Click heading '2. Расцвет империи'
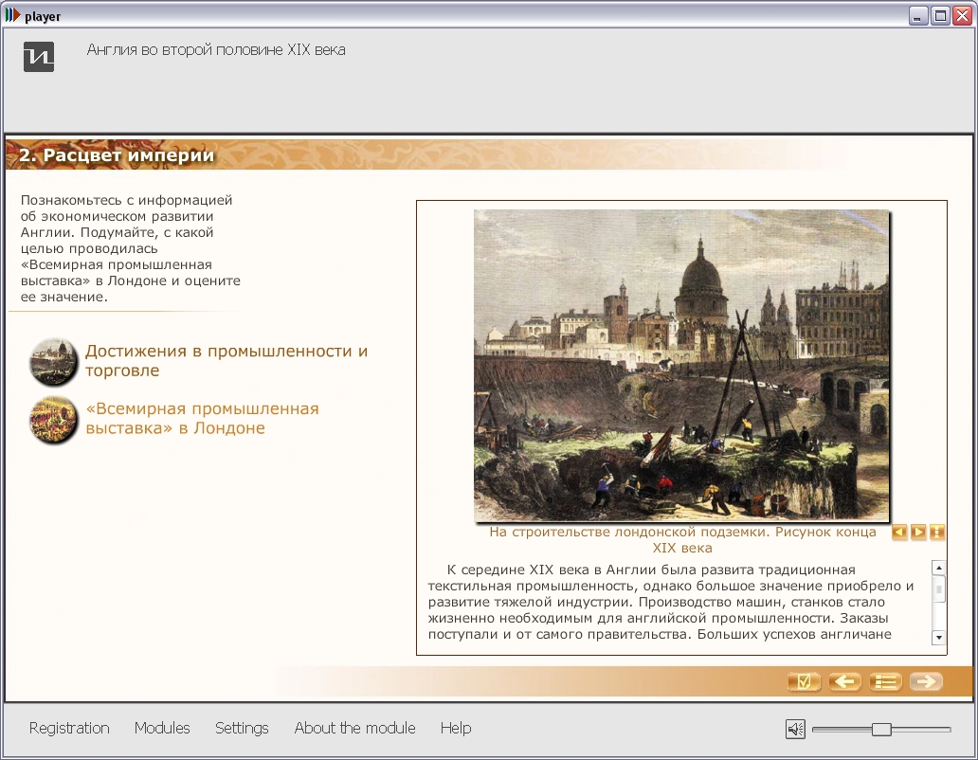The height and width of the screenshot is (760, 978). (117, 154)
